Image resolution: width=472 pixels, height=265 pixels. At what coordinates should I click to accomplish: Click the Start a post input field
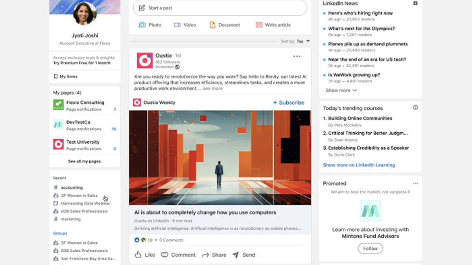[x=220, y=8]
